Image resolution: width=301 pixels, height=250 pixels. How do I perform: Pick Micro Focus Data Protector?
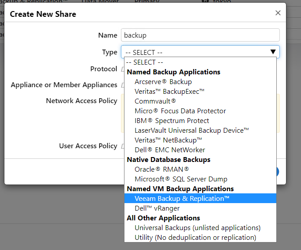[x=200, y=111]
